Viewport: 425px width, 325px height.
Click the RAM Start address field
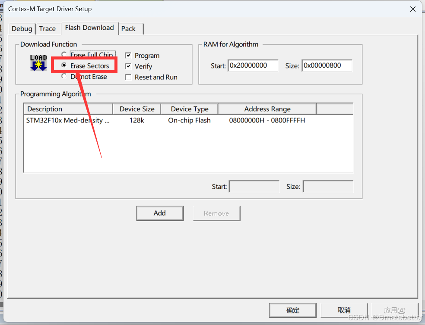[253, 66]
